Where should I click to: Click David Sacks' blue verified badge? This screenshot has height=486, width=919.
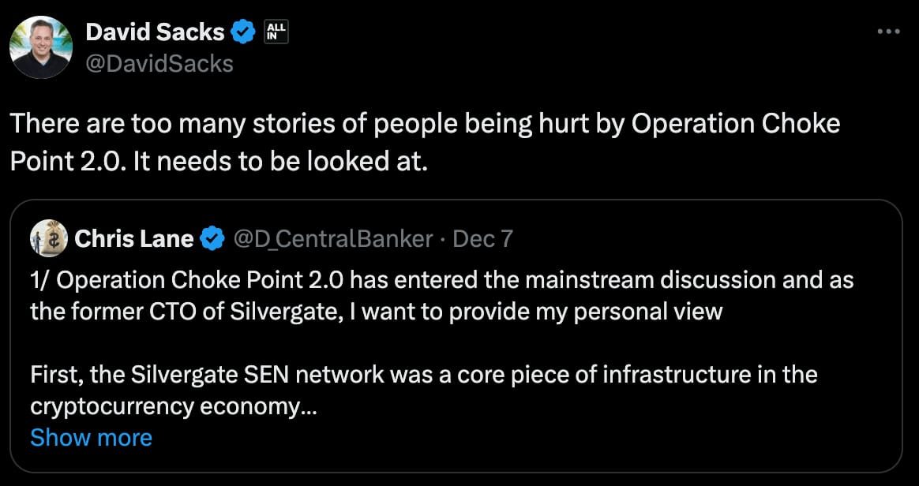[x=242, y=32]
